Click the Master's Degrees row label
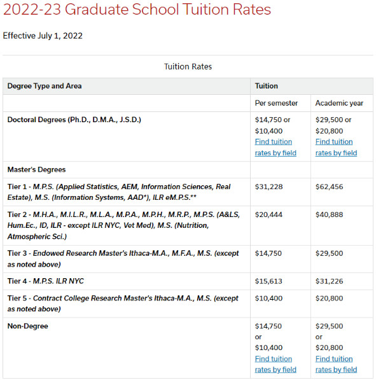Image resolution: width=376 pixels, height=380 pixels. (x=36, y=170)
